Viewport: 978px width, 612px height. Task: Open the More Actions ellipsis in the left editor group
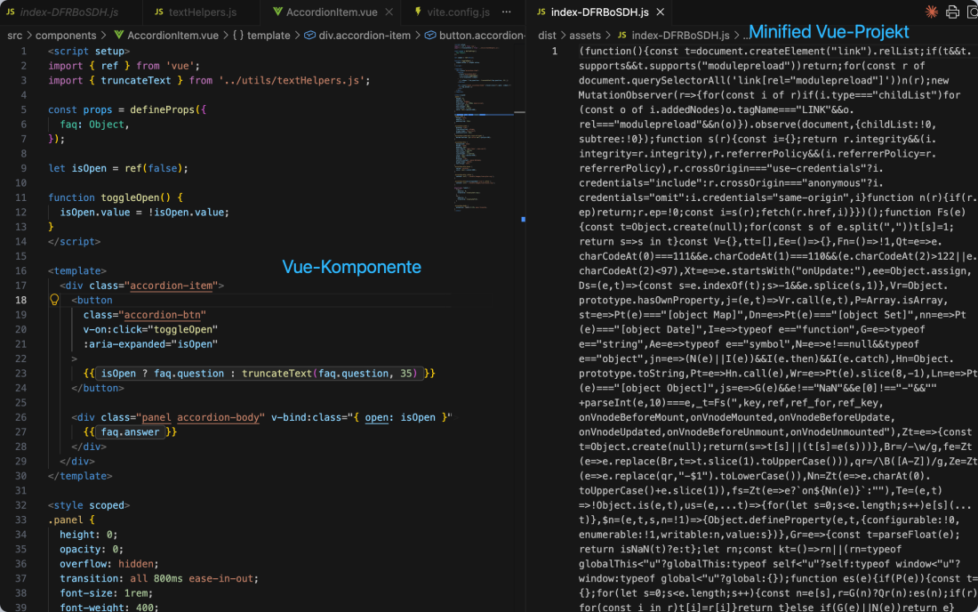[x=507, y=12]
